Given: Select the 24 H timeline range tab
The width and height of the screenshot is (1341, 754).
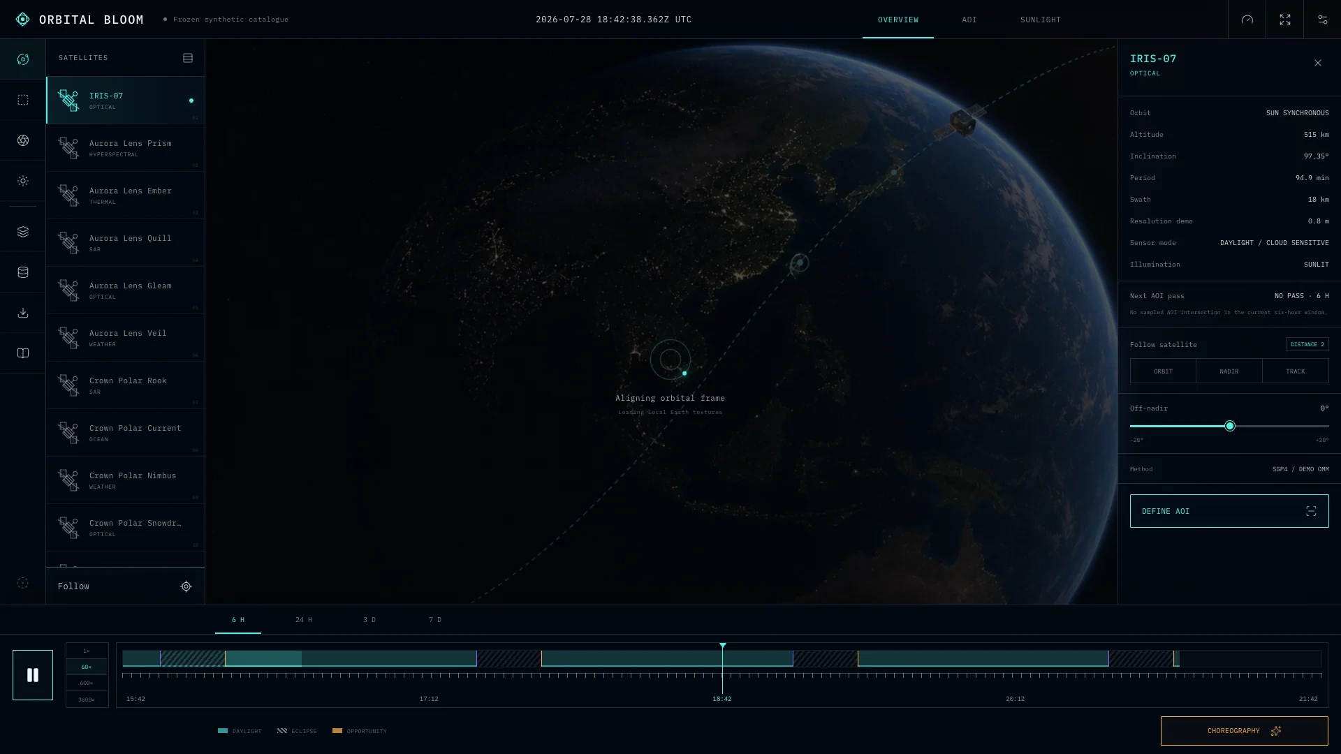Looking at the screenshot, I should coord(304,620).
